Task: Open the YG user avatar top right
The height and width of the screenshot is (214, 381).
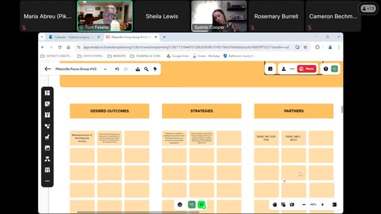Action: pos(335,69)
